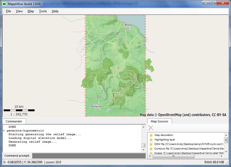Click the Maperitive (build 1104) window title
The image size is (231, 167).
click(24, 4)
